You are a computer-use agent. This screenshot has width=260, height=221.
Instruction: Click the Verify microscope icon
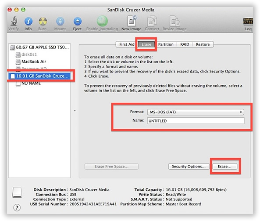click(x=14, y=21)
